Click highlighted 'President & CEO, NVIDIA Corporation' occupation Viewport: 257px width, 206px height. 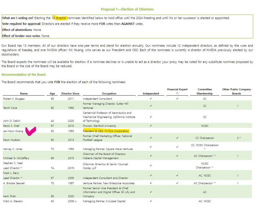(106, 131)
